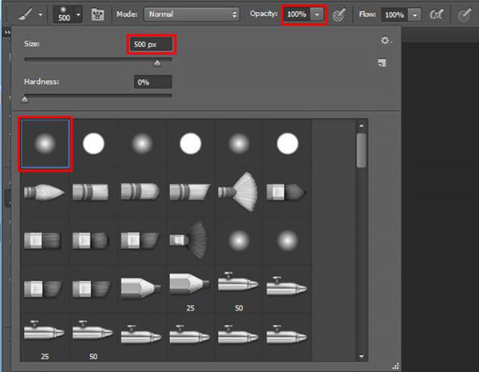This screenshot has height=372, width=479.
Task: Select the Flat Point dark-tipped brush
Action: pyautogui.click(x=287, y=192)
